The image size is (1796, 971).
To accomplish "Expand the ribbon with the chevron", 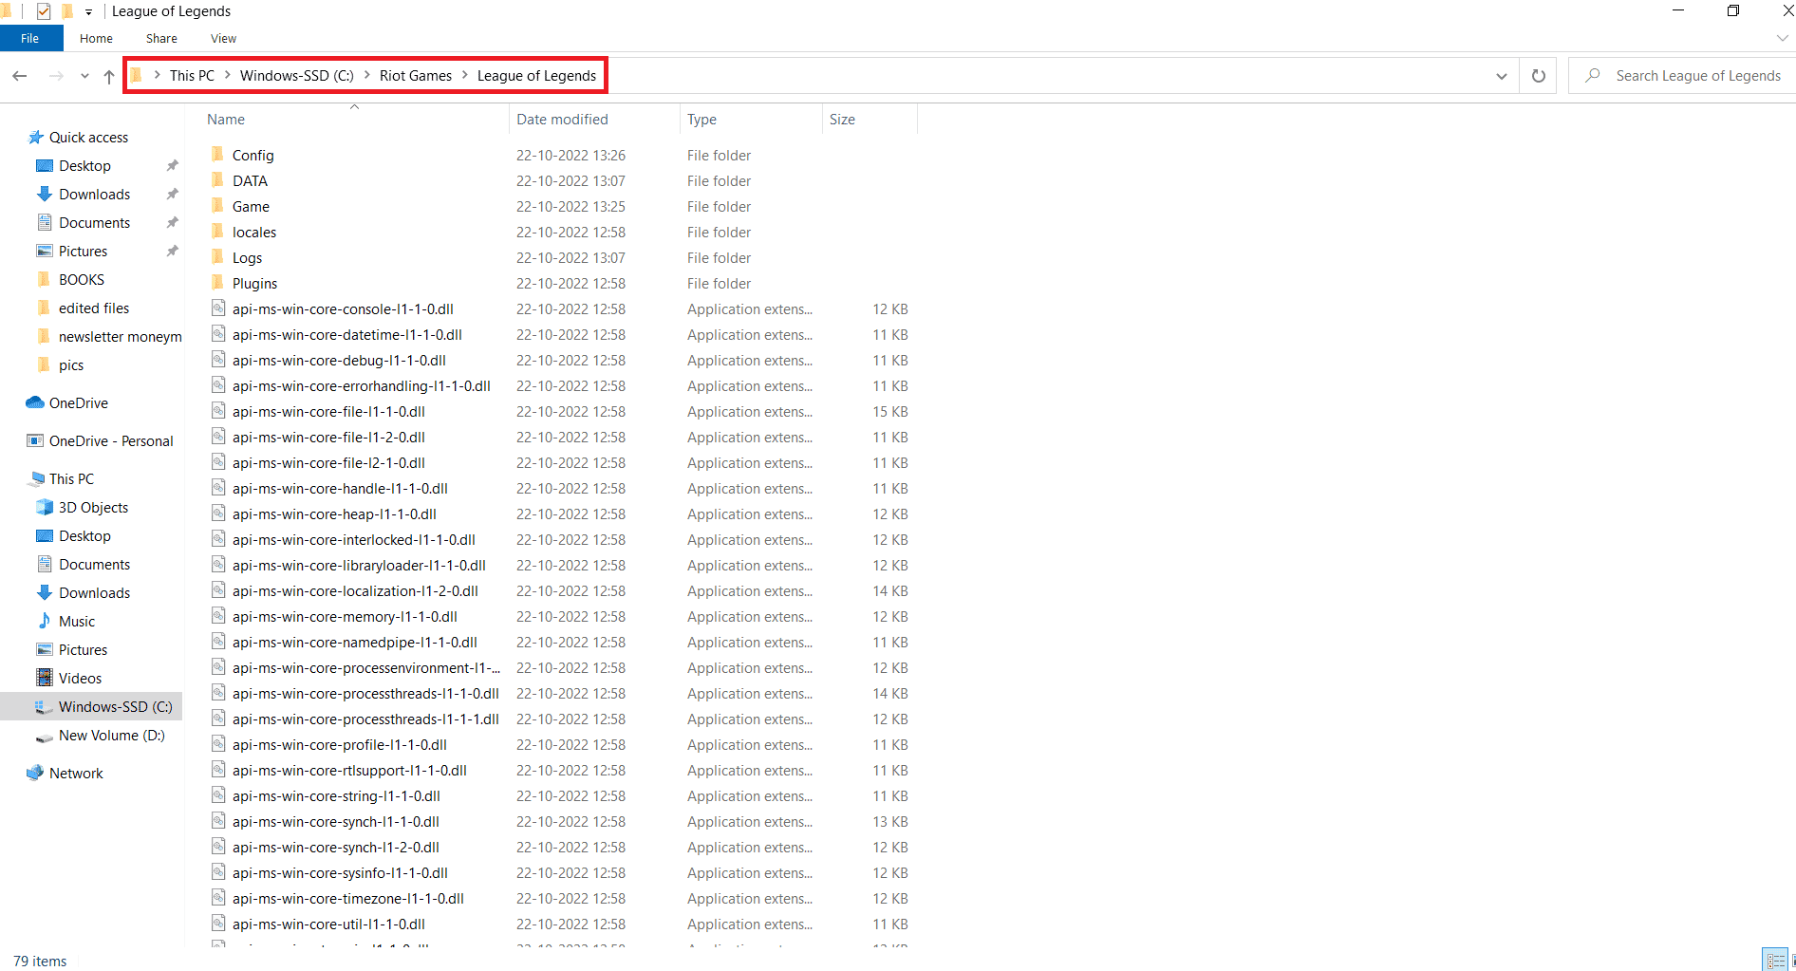I will [x=1782, y=38].
